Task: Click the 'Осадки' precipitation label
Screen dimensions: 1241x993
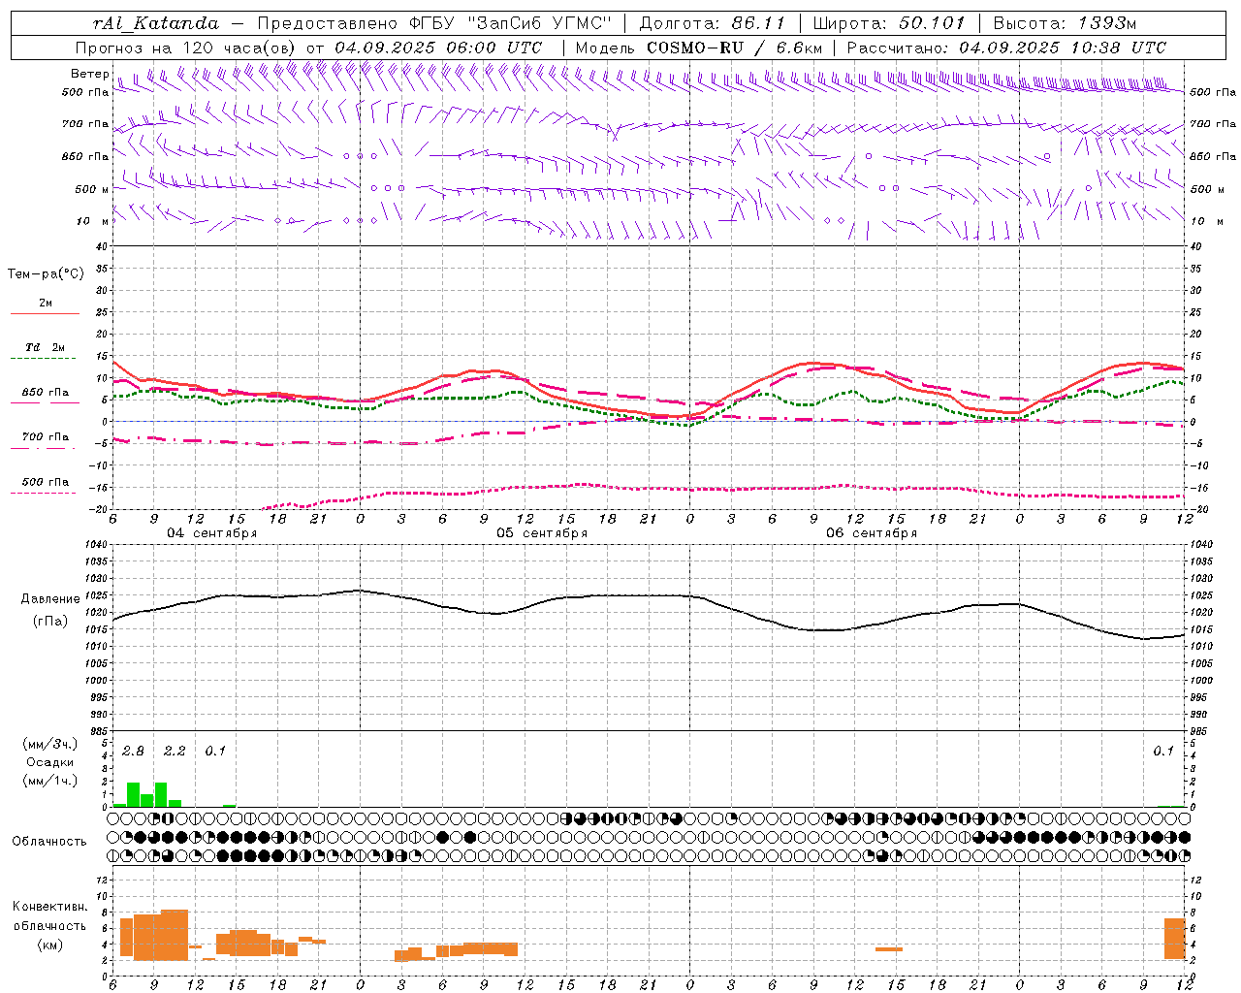Action: [50, 762]
